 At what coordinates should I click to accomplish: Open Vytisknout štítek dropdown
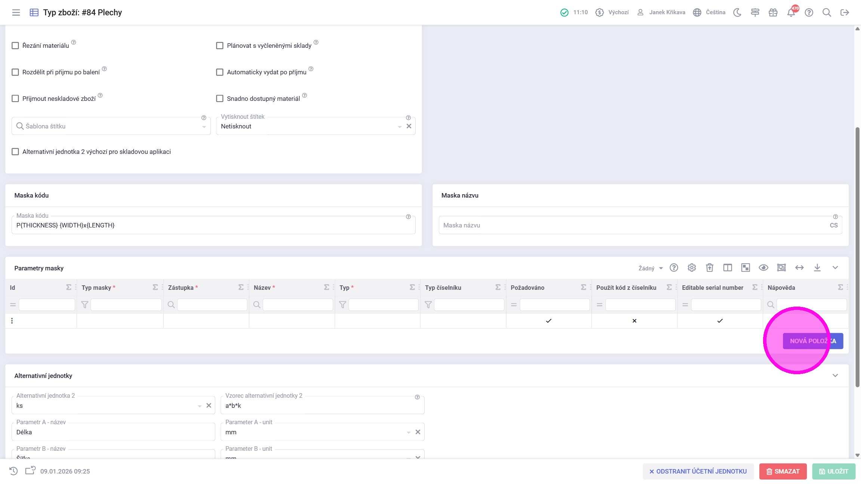(399, 127)
